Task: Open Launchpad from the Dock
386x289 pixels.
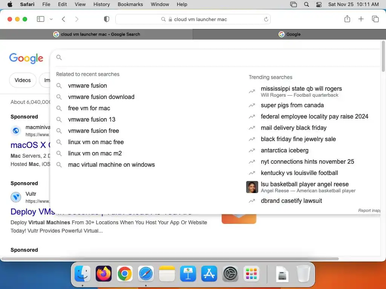Action: point(251,274)
